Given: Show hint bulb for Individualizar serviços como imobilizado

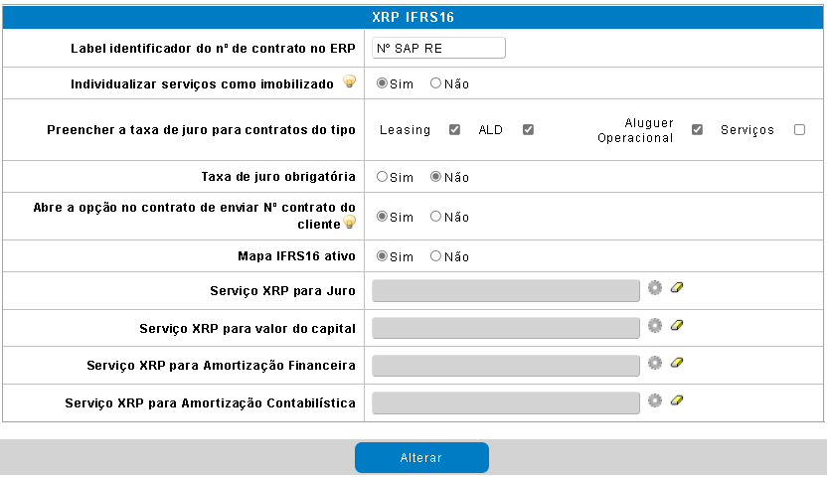Looking at the screenshot, I should [x=349, y=81].
